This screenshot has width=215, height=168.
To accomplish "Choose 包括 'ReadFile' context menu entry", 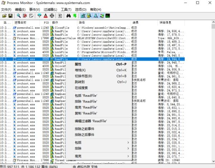I will click(x=99, y=96).
